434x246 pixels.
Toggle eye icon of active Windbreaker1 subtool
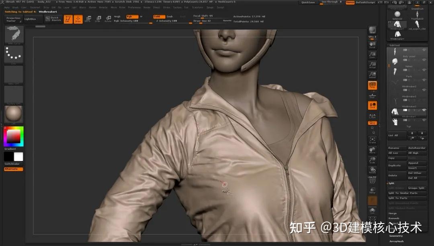tap(424, 110)
